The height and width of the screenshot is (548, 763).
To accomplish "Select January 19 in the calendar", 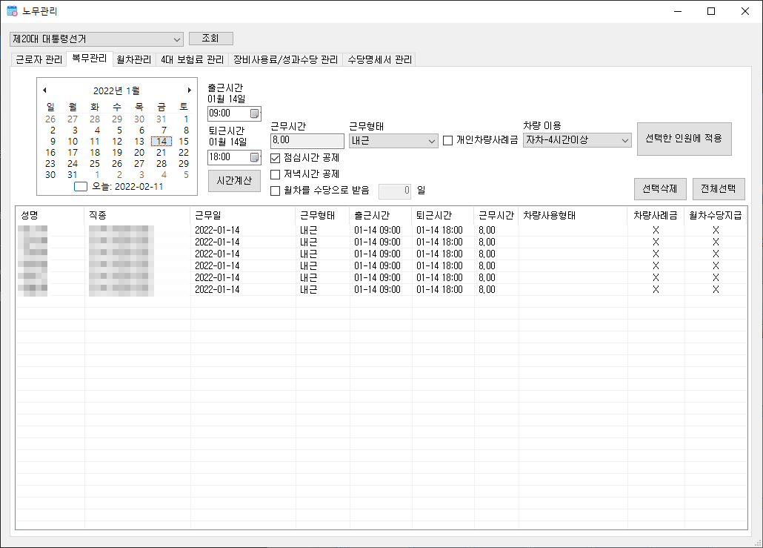I will 117,153.
